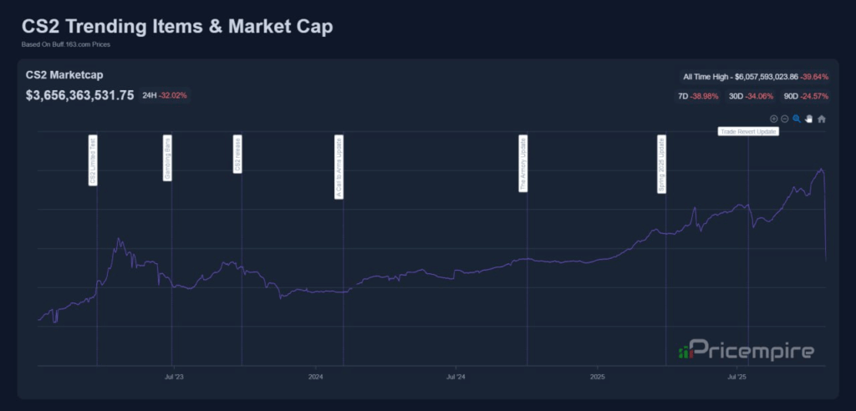Click the Trade Revert Update label
Viewport: 856px width, 411px height.
click(748, 132)
